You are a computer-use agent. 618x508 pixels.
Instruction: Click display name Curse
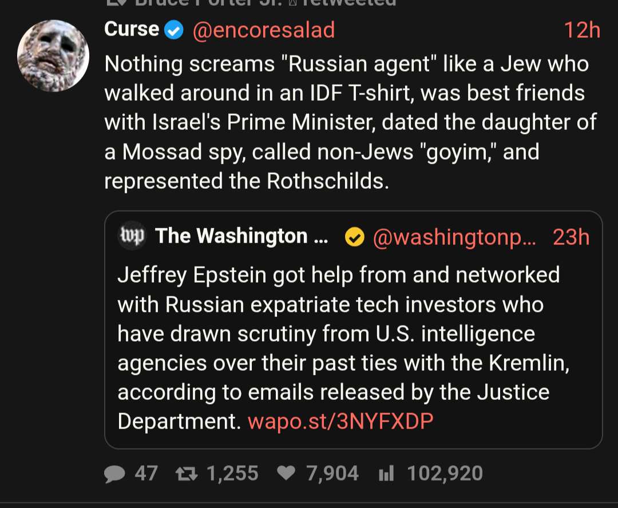tap(132, 29)
